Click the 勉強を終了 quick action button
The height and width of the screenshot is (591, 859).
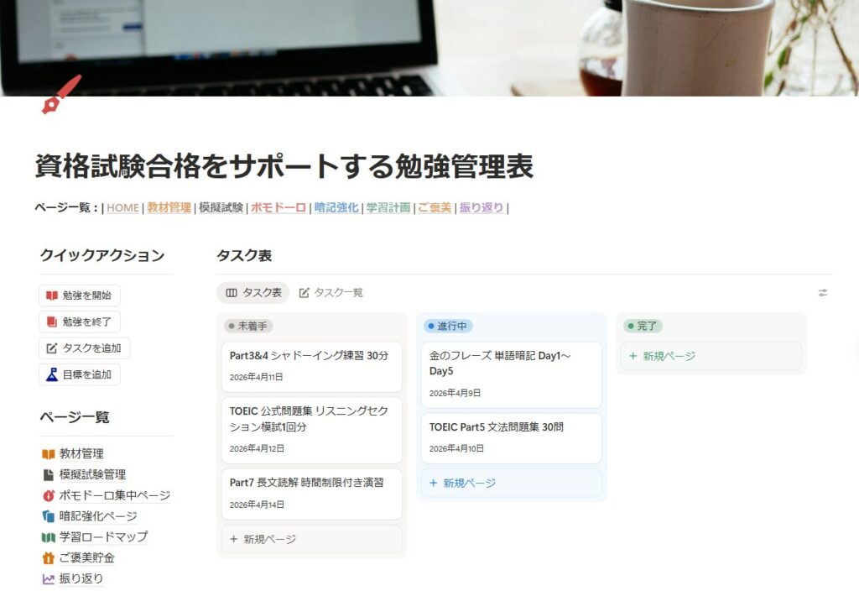click(80, 322)
